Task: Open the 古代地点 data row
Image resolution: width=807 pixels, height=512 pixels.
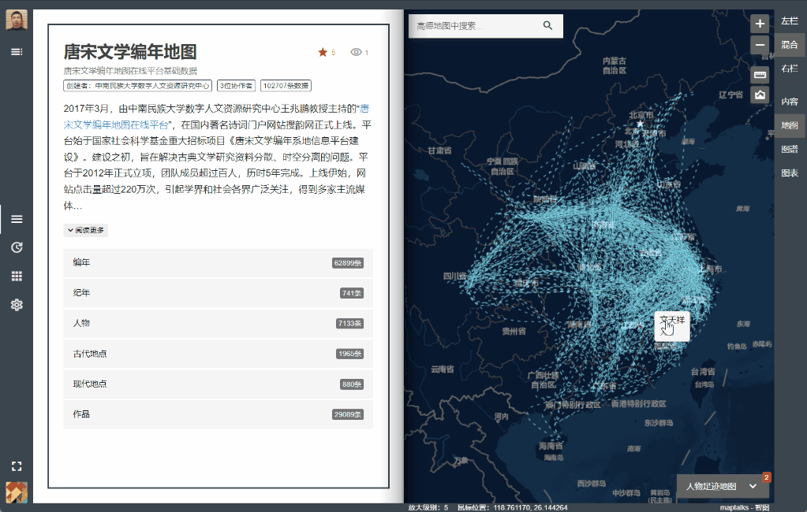Action: pyautogui.click(x=219, y=354)
